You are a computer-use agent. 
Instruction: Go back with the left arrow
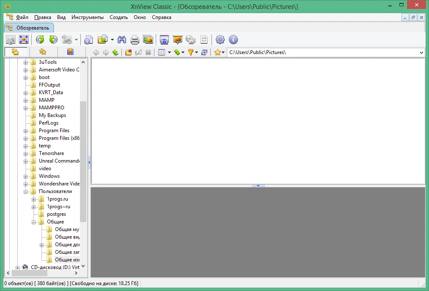(96, 52)
